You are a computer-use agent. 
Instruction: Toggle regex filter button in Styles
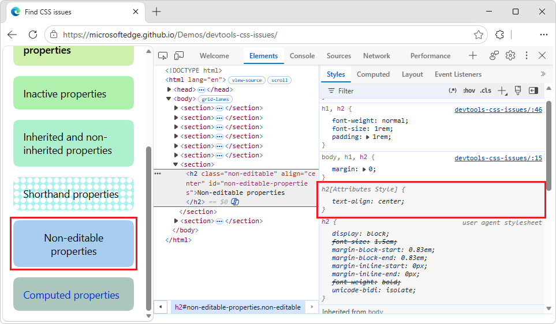(x=453, y=91)
